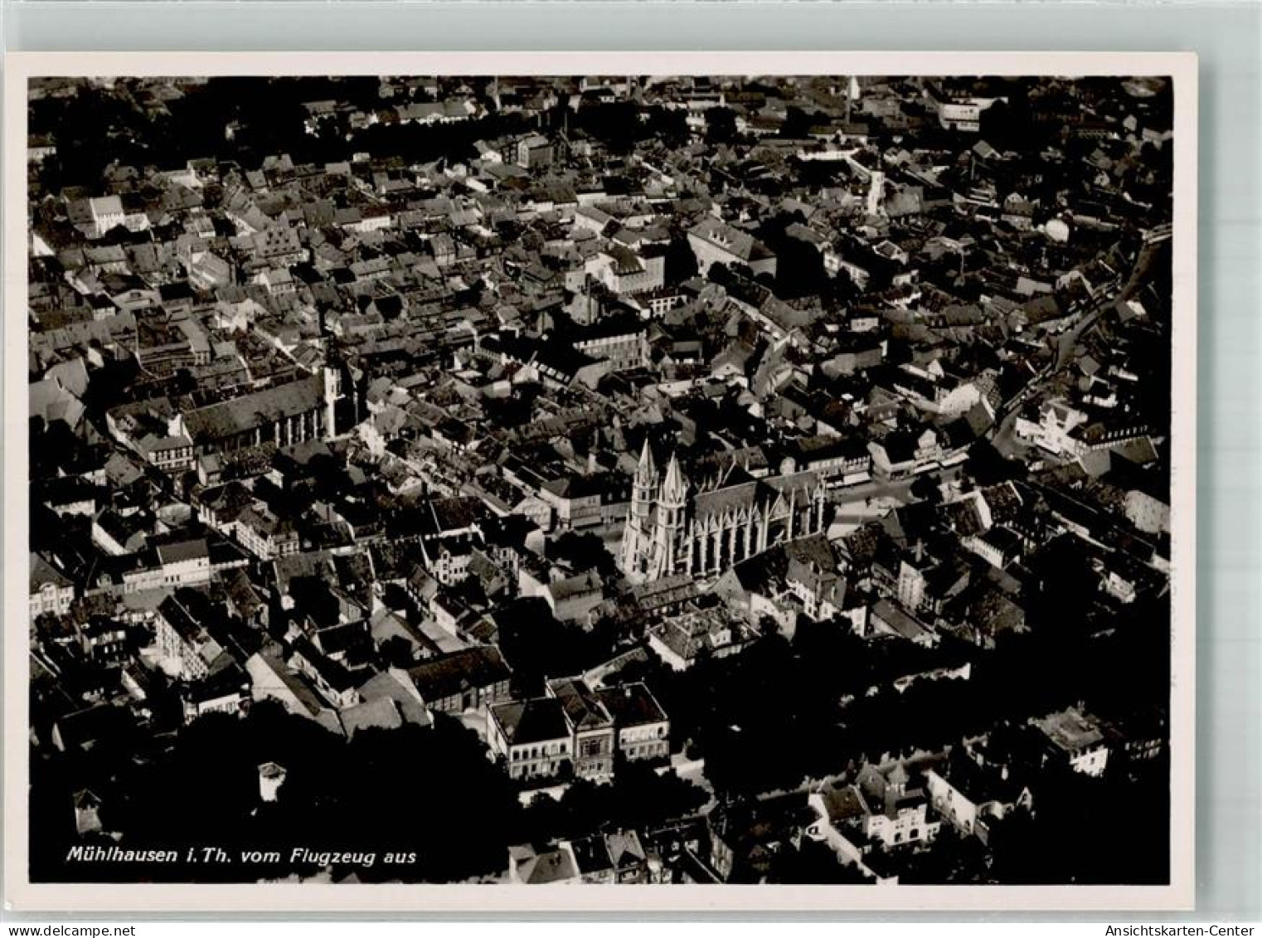The image size is (1262, 938).
Task: Click the white church steeple at top right
Action: pyautogui.click(x=852, y=90)
